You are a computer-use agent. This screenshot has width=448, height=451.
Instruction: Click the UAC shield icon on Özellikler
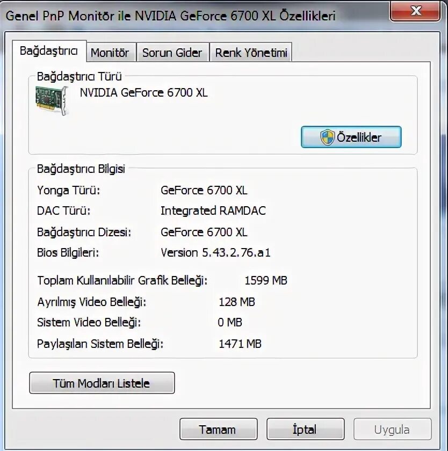(328, 137)
